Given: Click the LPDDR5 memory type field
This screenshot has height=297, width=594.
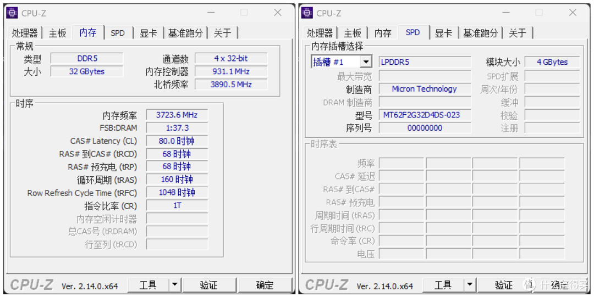Looking at the screenshot, I should 425,62.
